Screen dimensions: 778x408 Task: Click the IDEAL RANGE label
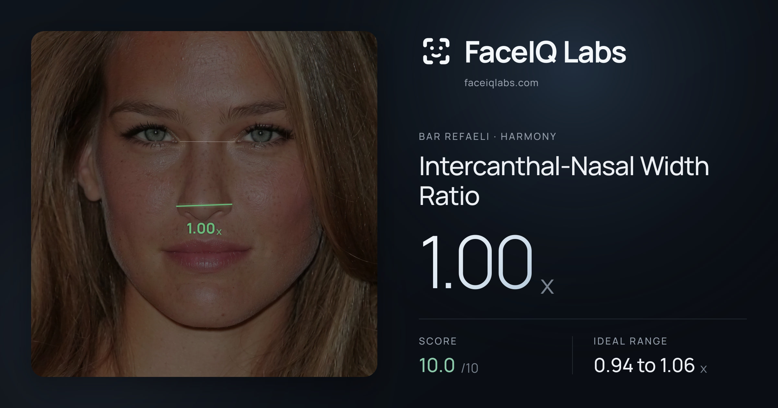click(630, 341)
